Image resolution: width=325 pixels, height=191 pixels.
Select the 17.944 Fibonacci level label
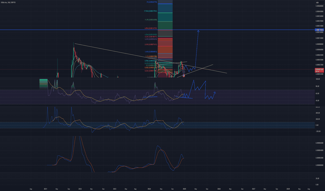[151, 11]
